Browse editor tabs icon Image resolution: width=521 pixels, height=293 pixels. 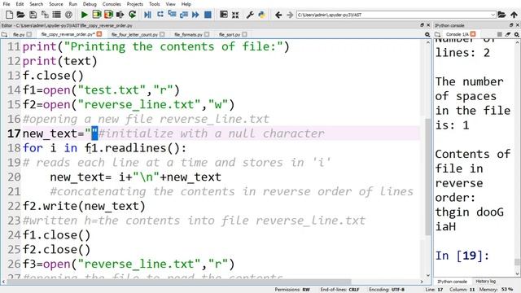(x=4, y=34)
